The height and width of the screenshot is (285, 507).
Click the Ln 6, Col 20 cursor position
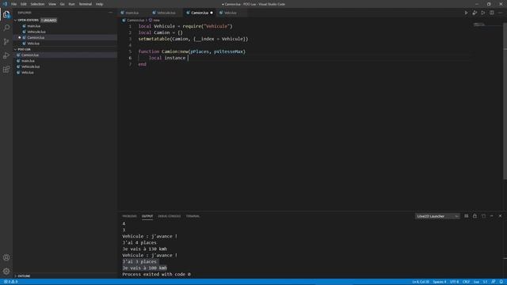coord(421,282)
